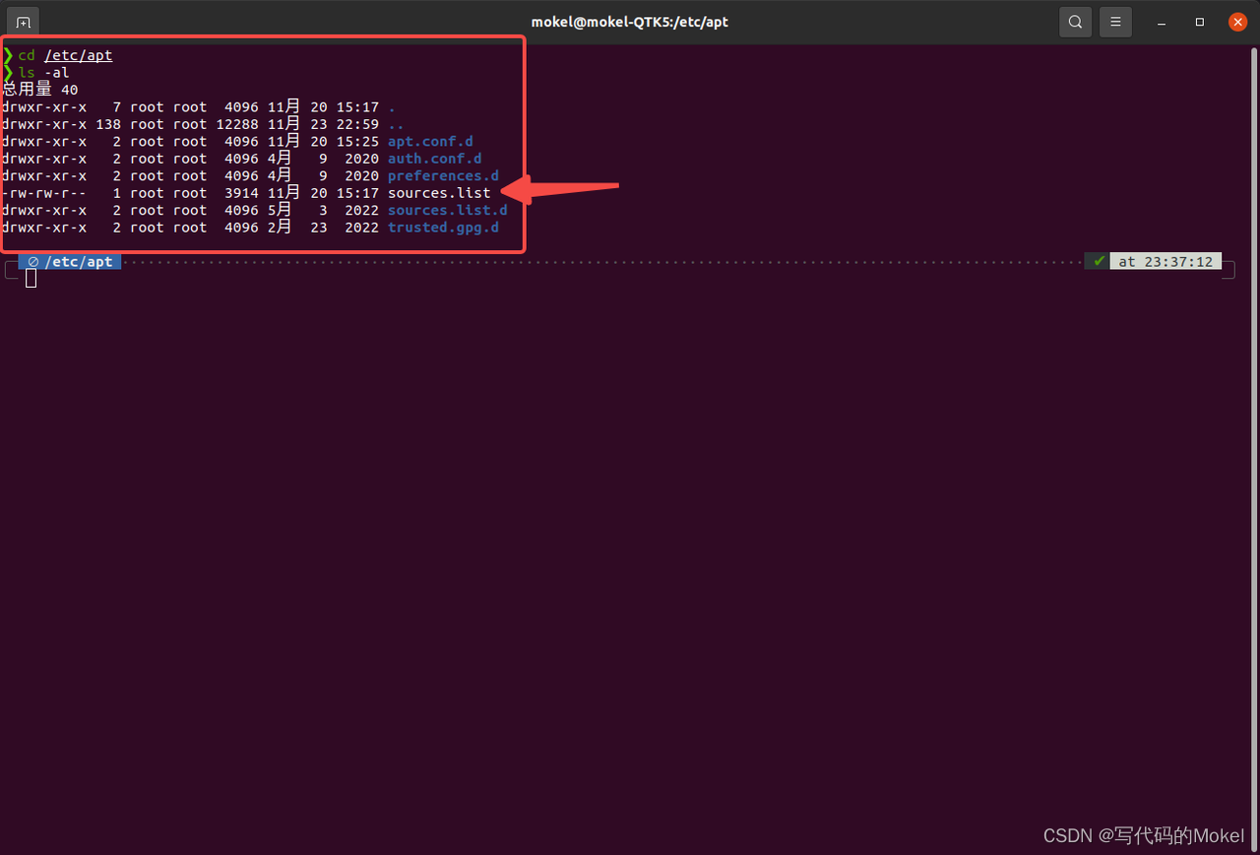Click the 总用量 40 summary line
This screenshot has width=1260, height=855.
tap(38, 90)
